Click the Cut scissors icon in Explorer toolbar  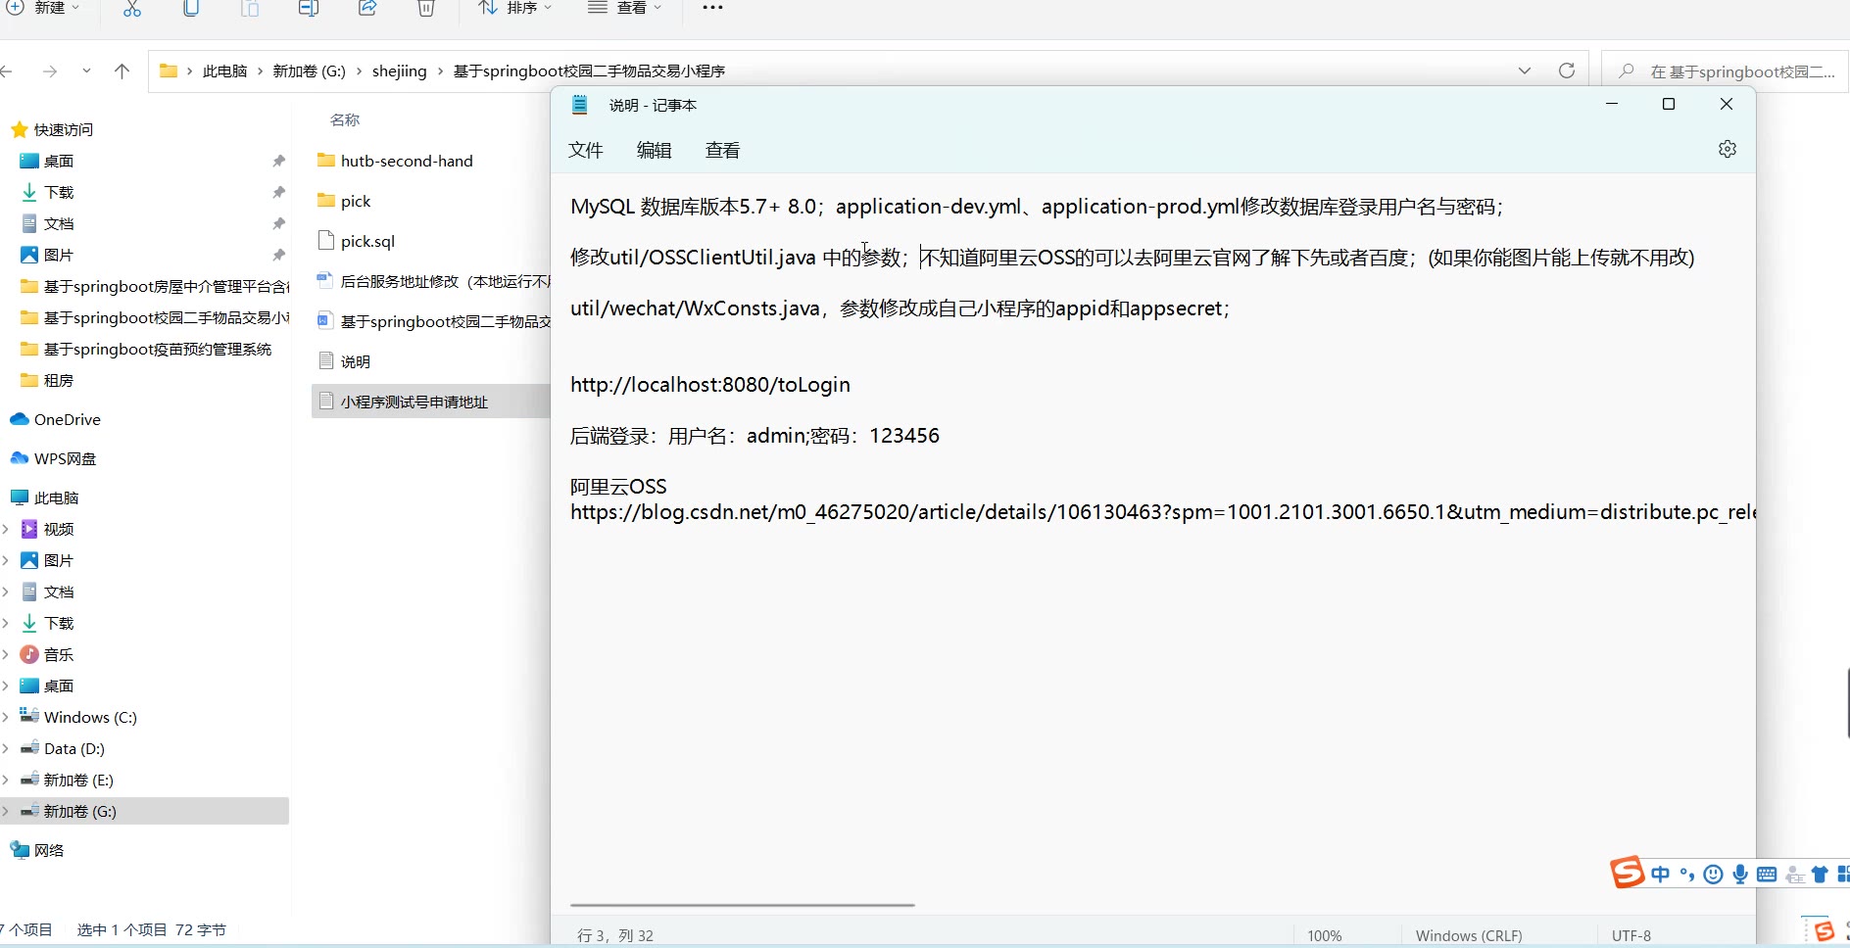tap(132, 9)
